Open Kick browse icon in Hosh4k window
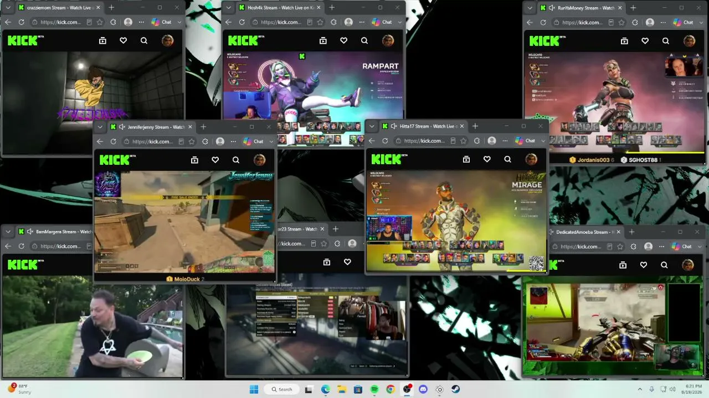The height and width of the screenshot is (398, 709). pos(323,40)
